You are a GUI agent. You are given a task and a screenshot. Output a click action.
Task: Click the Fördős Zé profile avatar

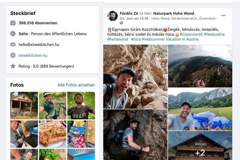[x=112, y=16]
